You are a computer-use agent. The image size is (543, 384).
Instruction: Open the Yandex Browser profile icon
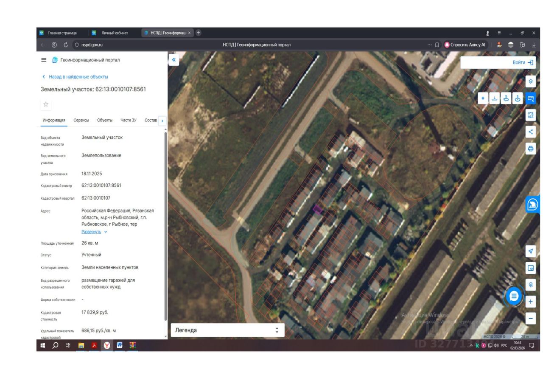[487, 33]
